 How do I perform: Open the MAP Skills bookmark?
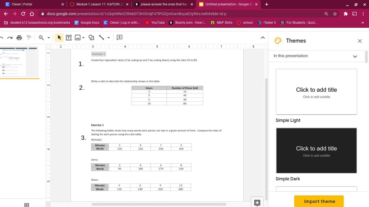pos(221,23)
